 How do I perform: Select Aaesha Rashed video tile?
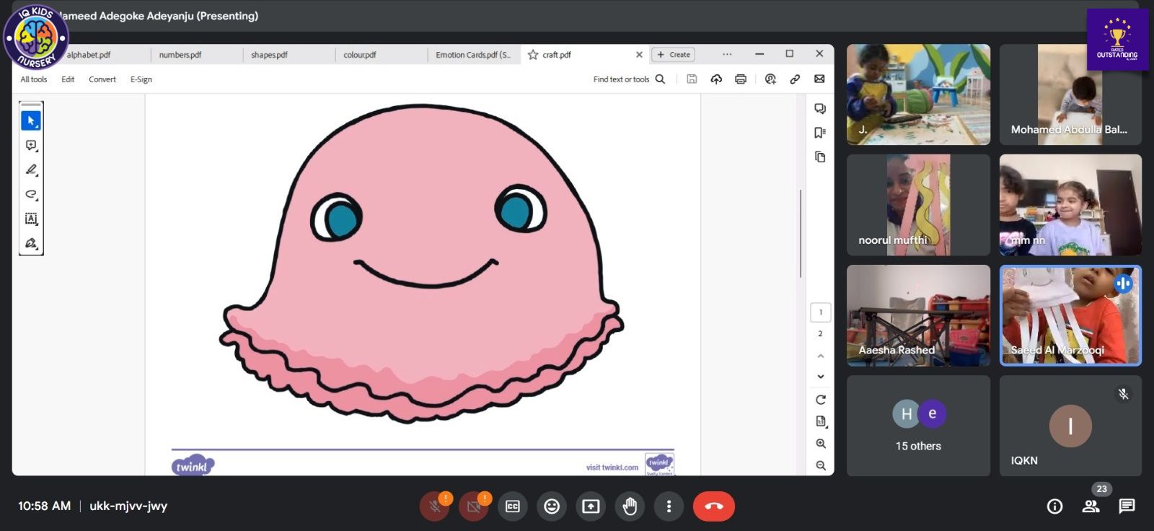[918, 315]
